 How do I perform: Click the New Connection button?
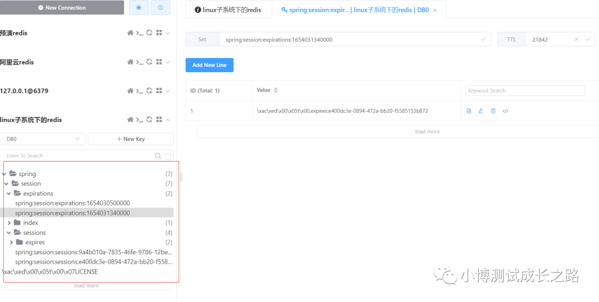(x=62, y=8)
